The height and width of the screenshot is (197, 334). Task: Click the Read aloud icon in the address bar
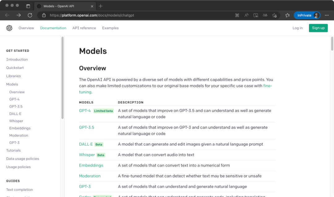coord(246,15)
